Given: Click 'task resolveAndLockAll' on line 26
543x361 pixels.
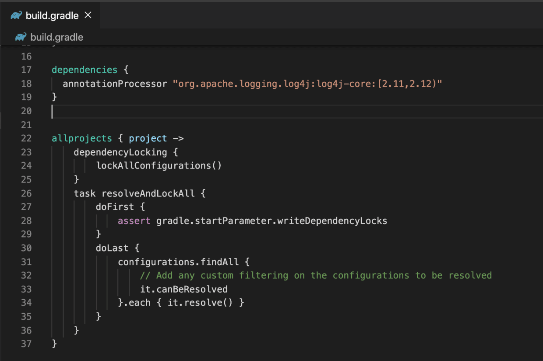Looking at the screenshot, I should pos(134,193).
